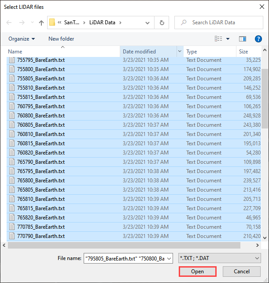Open the *.TXT ; *.DAT file type dropdown

[219, 258]
